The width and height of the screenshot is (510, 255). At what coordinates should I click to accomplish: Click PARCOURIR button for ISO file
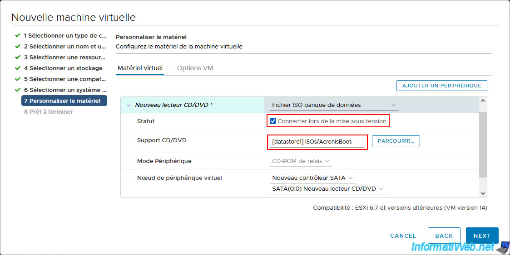click(x=396, y=141)
